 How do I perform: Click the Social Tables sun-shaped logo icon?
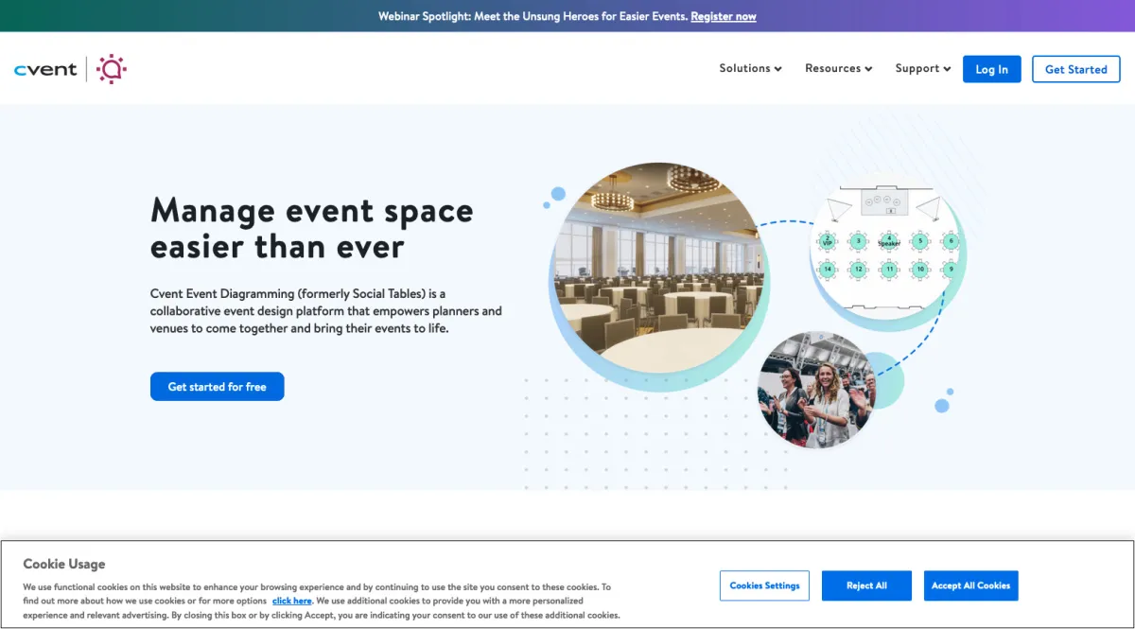pos(112,69)
